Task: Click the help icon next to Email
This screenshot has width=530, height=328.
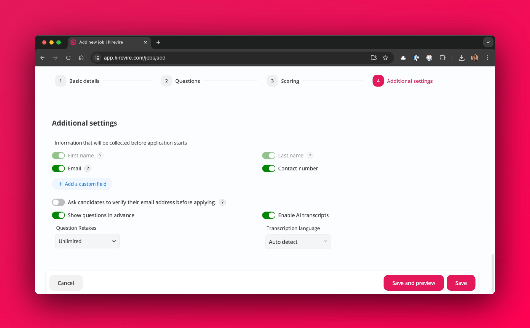Action: [x=88, y=168]
